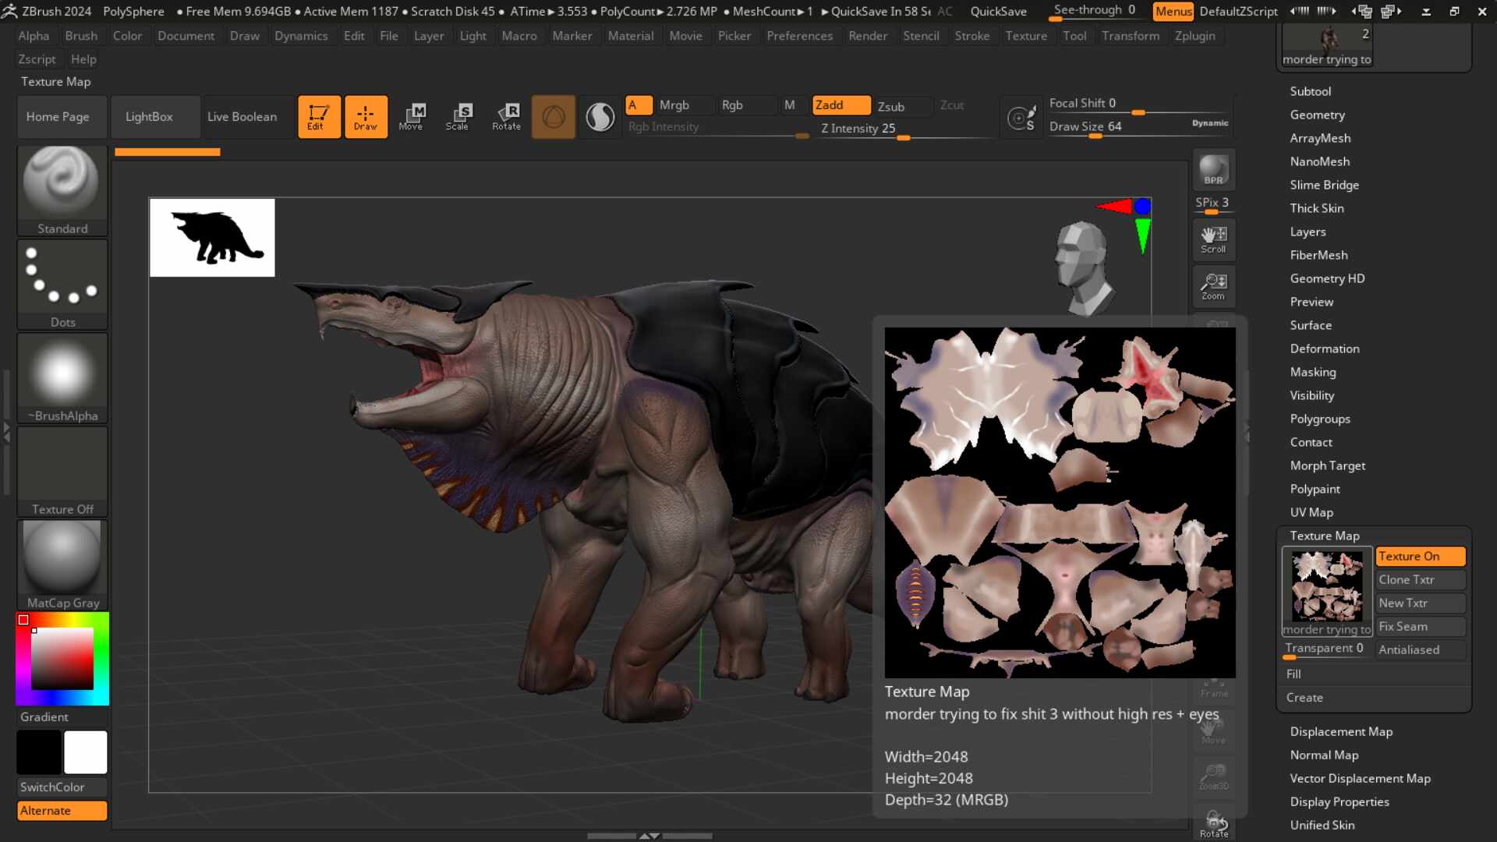Screen dimensions: 1497x842
Task: Select the Draw mode icon
Action: pyautogui.click(x=366, y=117)
